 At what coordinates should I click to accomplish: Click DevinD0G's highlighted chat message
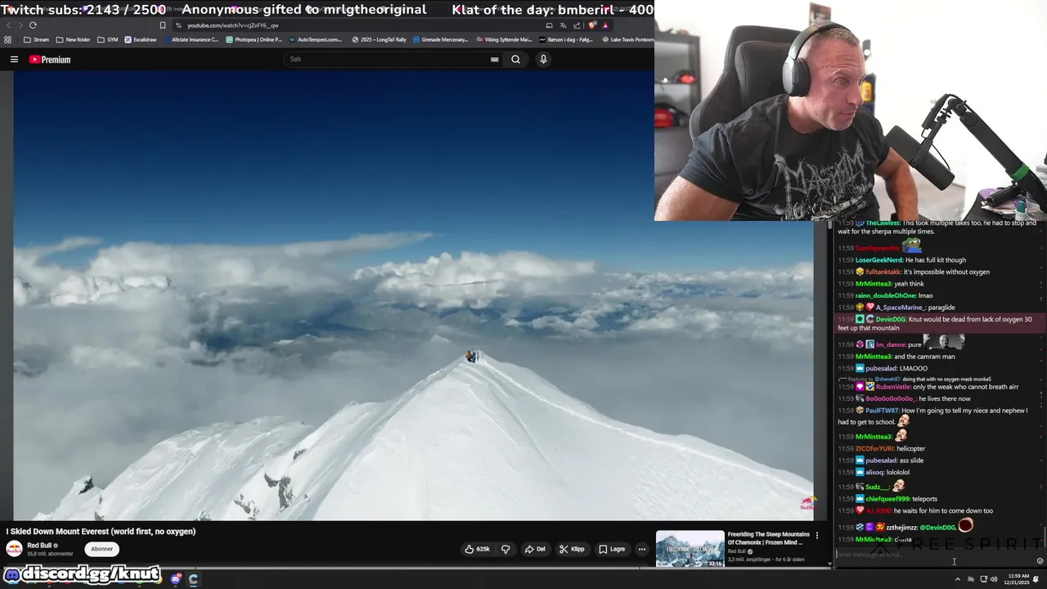(x=939, y=323)
